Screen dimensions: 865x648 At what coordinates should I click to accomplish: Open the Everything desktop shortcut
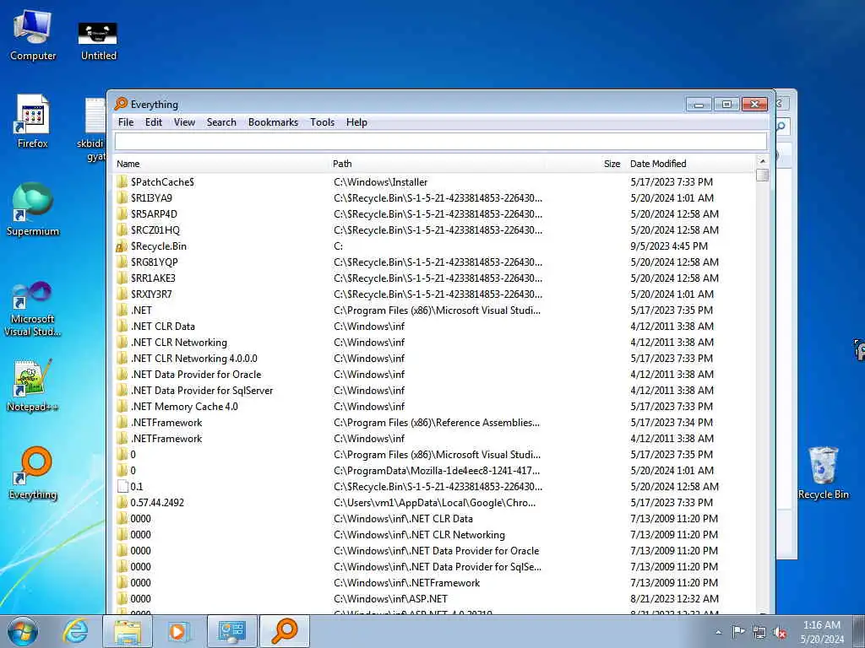coord(33,472)
